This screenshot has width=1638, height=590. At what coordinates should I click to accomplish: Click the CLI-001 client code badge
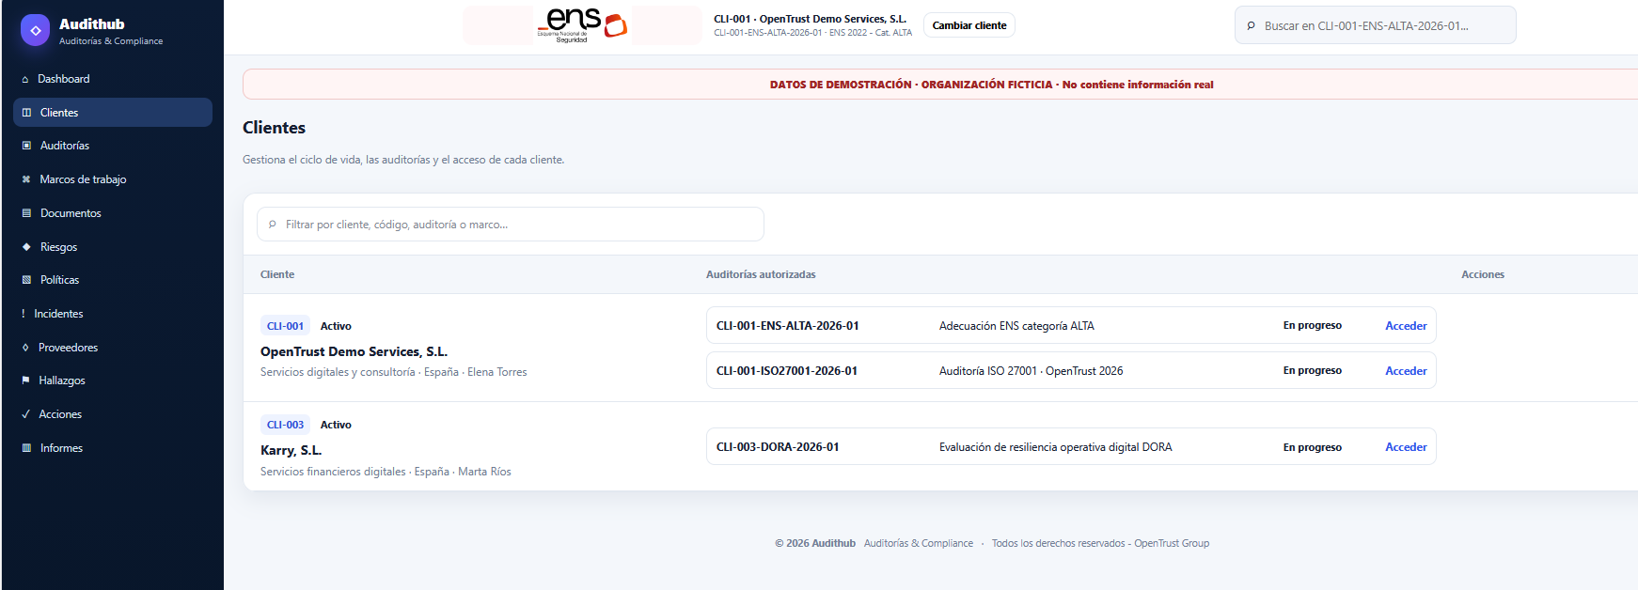[x=285, y=326]
